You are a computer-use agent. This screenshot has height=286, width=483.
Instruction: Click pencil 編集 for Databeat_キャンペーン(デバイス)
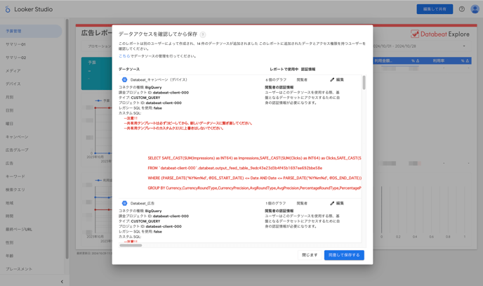(337, 79)
